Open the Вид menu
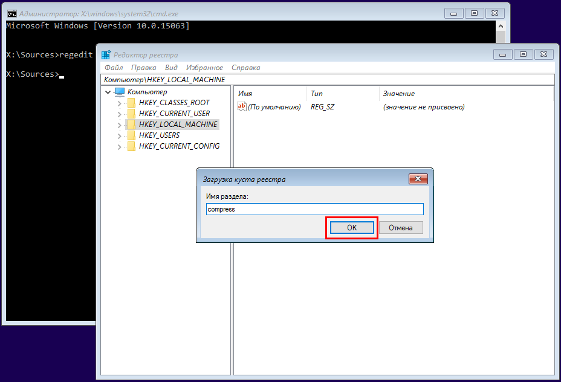The width and height of the screenshot is (561, 382). pos(171,68)
